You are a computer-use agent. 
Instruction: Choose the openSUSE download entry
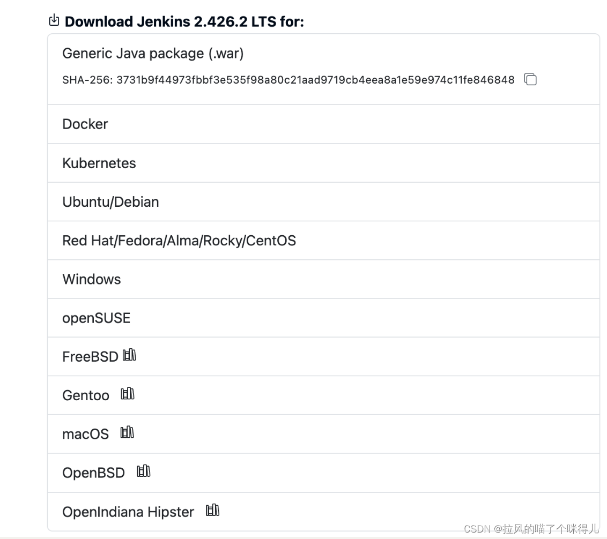point(97,318)
